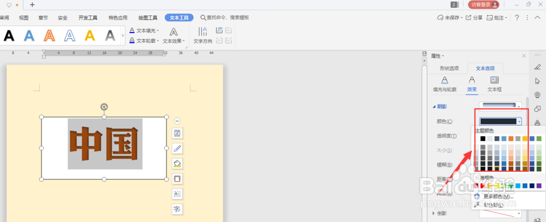Viewport: 546px width, 222px height.
Task: Open the 文本效果 text effects dropdown
Action: click(174, 36)
